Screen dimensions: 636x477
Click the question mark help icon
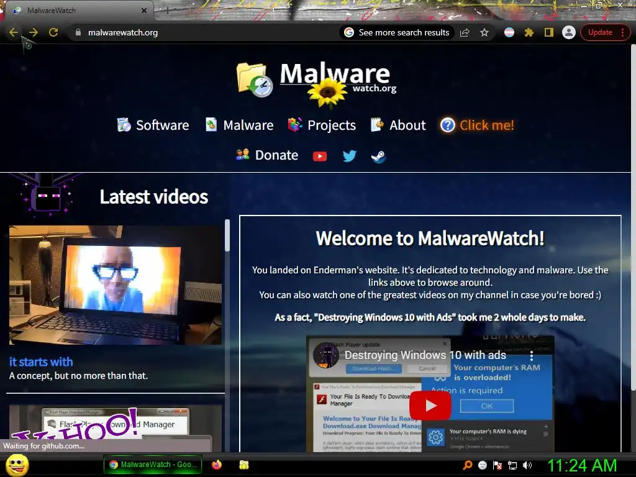click(x=448, y=125)
